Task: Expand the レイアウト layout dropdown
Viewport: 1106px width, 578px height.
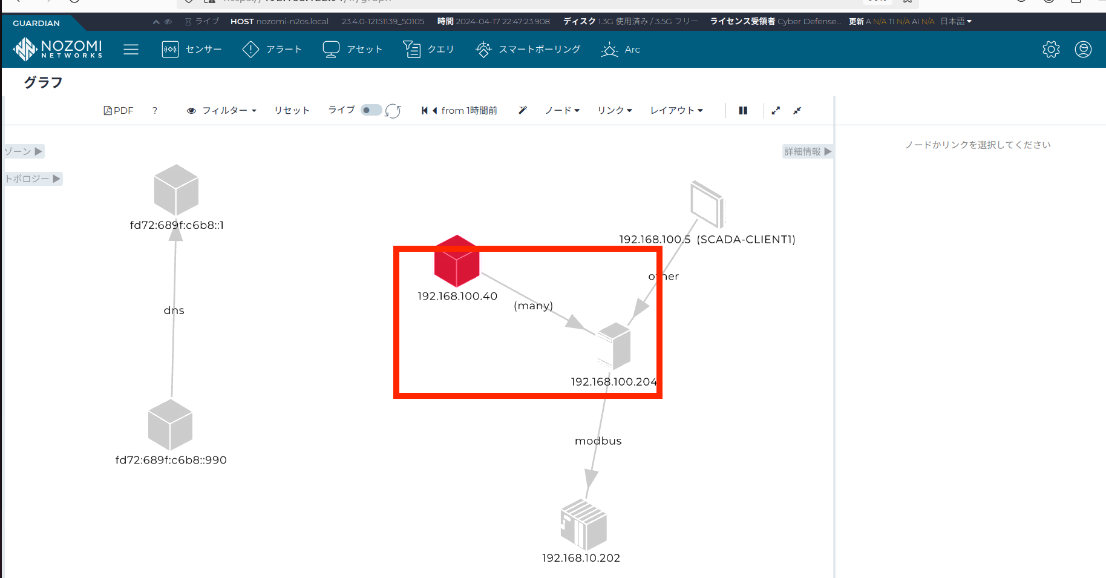Action: click(676, 110)
